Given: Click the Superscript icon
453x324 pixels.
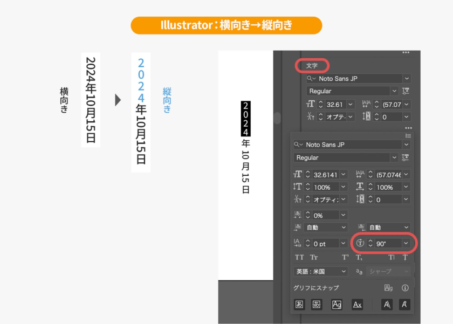Looking at the screenshot, I should coord(345,258).
